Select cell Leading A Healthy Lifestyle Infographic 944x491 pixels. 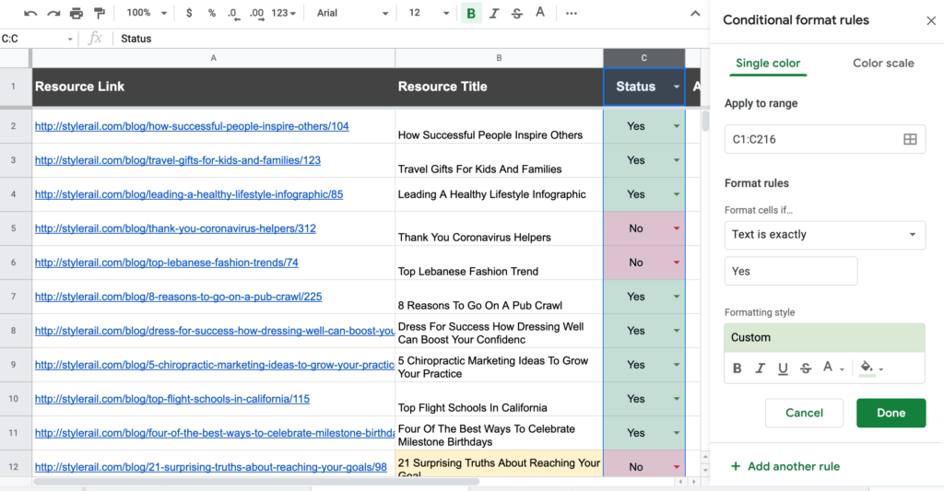[499, 194]
